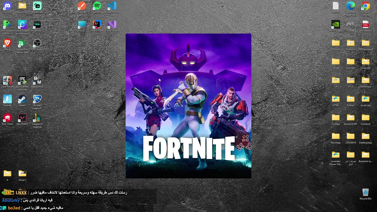Select JMP Student Edition 18 icon
The image size is (377, 212).
[x=7, y=28]
